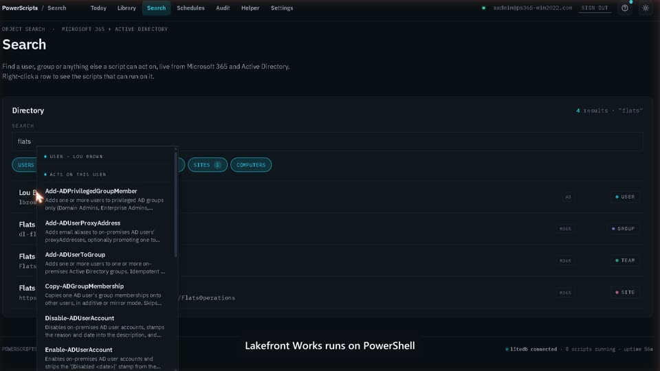Click the Directory panel heading
660x371 pixels.
click(x=28, y=111)
